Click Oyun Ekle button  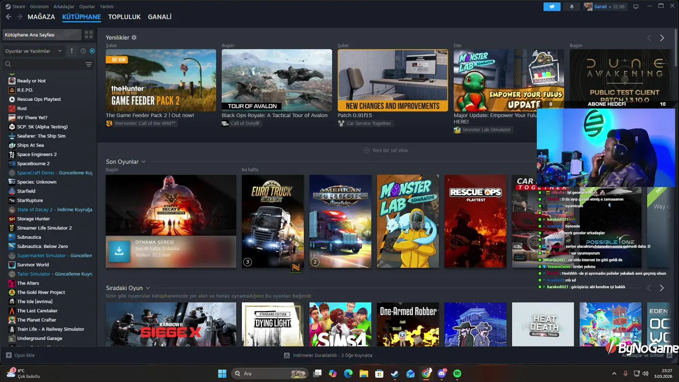pos(20,355)
